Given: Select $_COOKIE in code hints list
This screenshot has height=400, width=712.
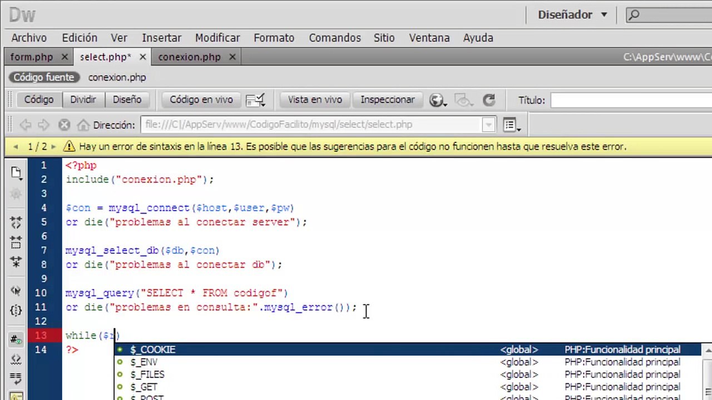Looking at the screenshot, I should [x=409, y=349].
